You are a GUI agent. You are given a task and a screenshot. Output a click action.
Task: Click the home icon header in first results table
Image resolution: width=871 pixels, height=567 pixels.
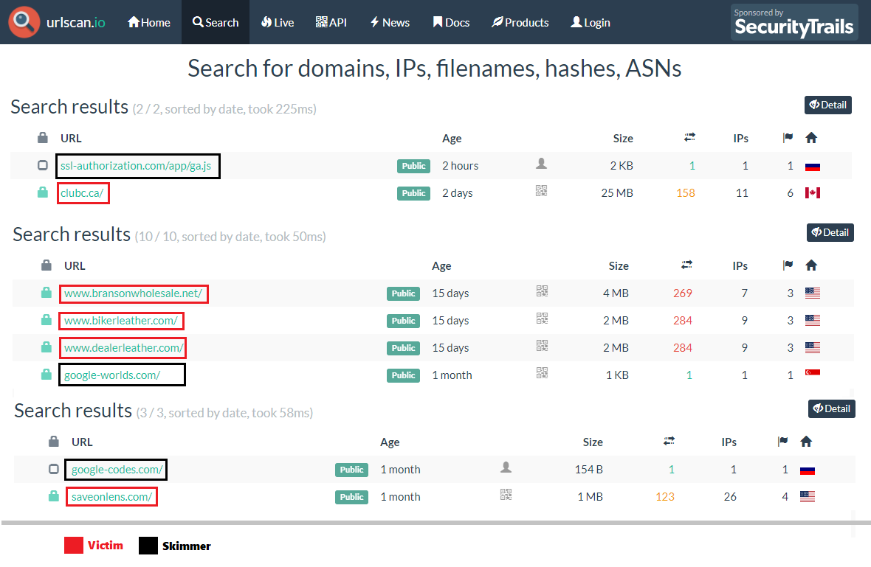[811, 138]
